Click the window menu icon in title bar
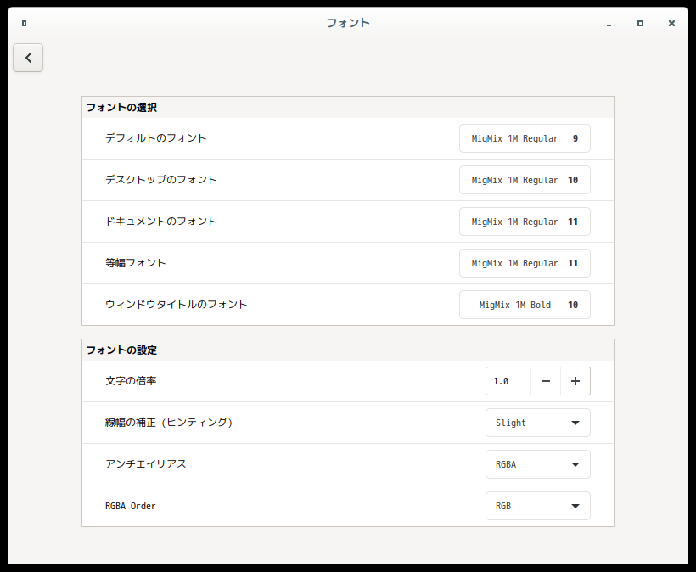This screenshot has width=696, height=572. pos(25,23)
